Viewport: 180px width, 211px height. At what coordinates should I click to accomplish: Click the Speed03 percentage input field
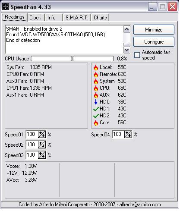pos(32,155)
